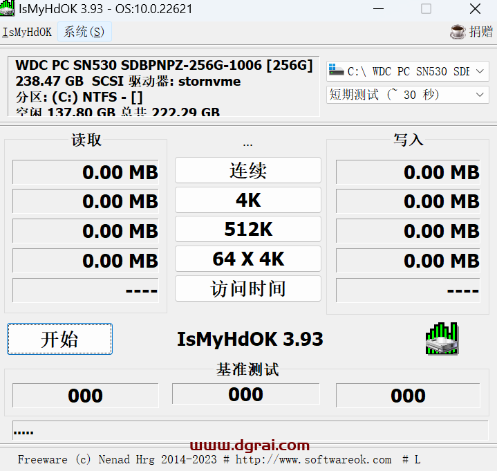Click the right 000 benchmark score box
The width and height of the screenshot is (497, 471).
tap(408, 396)
